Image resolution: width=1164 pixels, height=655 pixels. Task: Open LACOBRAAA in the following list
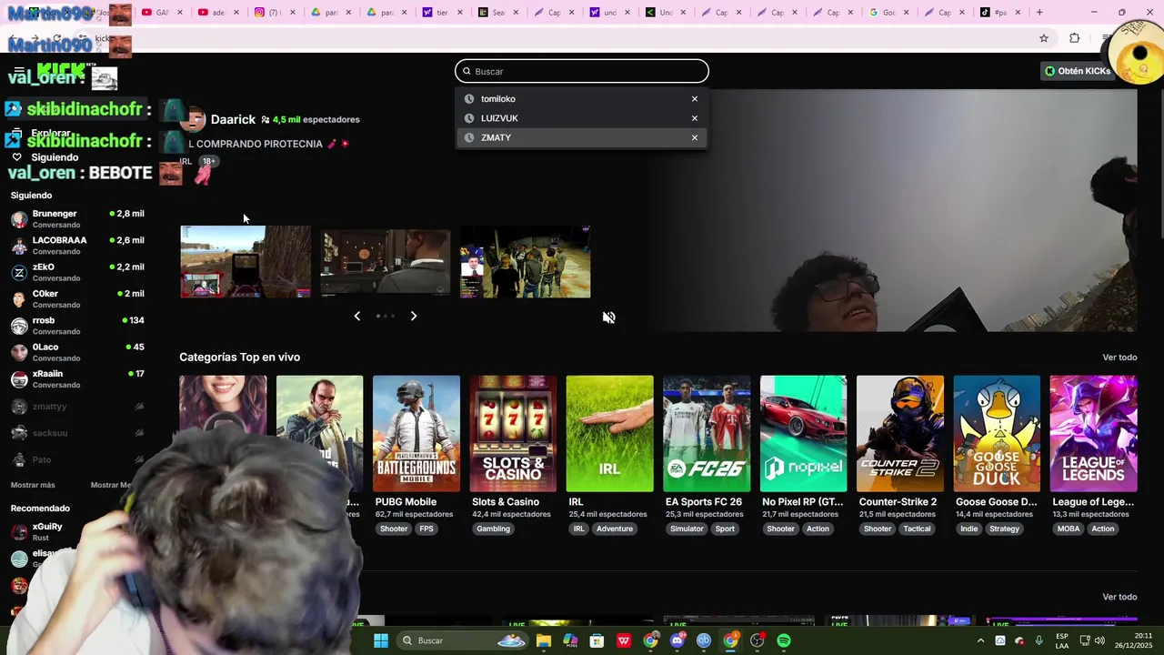[x=77, y=246]
